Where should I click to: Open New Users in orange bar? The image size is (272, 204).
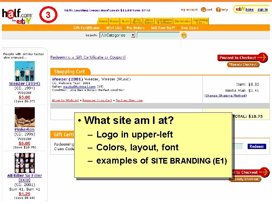190,28
